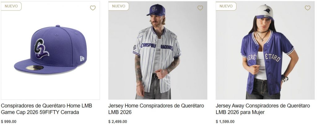Open Jersey Away Conspiradores LMB 2026 para Mujer
This screenshot has height=125, width=317.
[263, 109]
